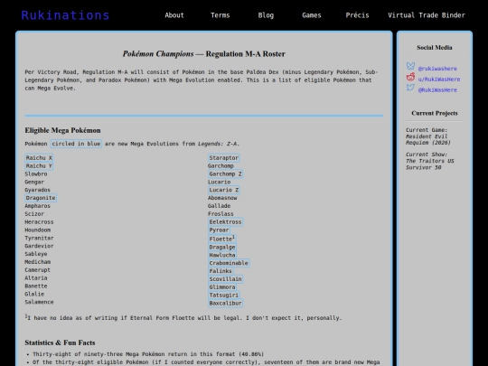
Task: Open the Virtual Trade Binder
Action: click(x=427, y=15)
